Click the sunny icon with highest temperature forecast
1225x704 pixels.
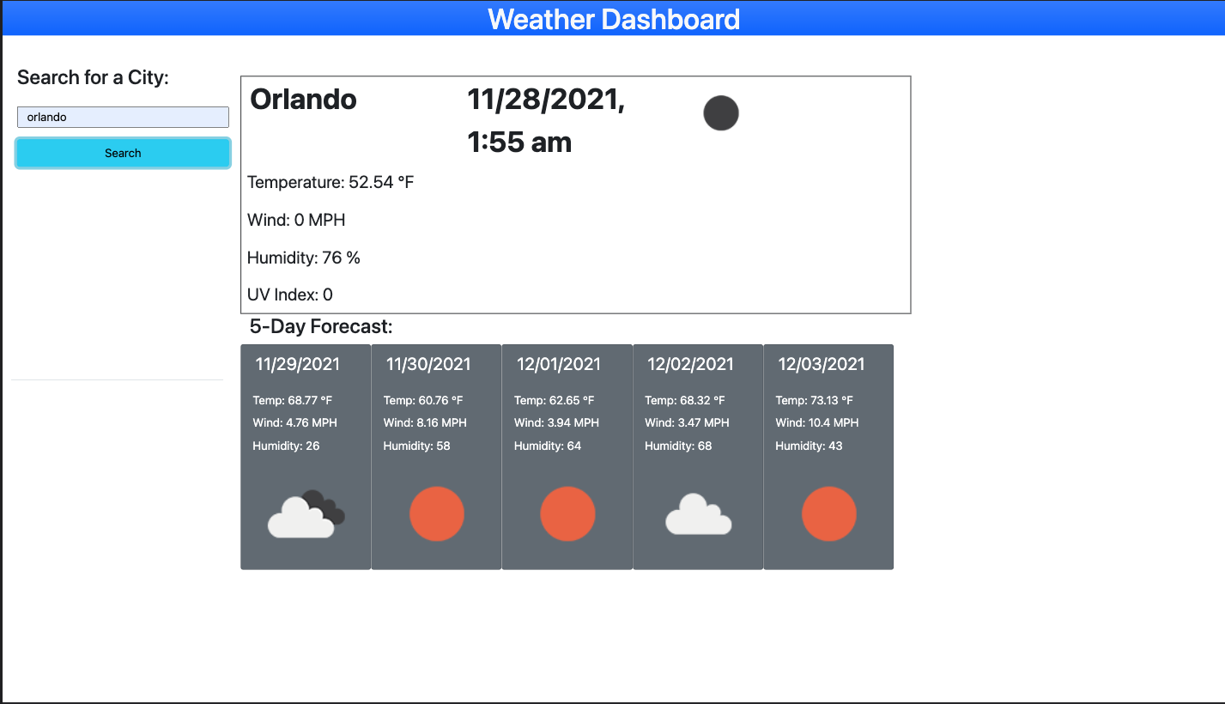point(828,513)
